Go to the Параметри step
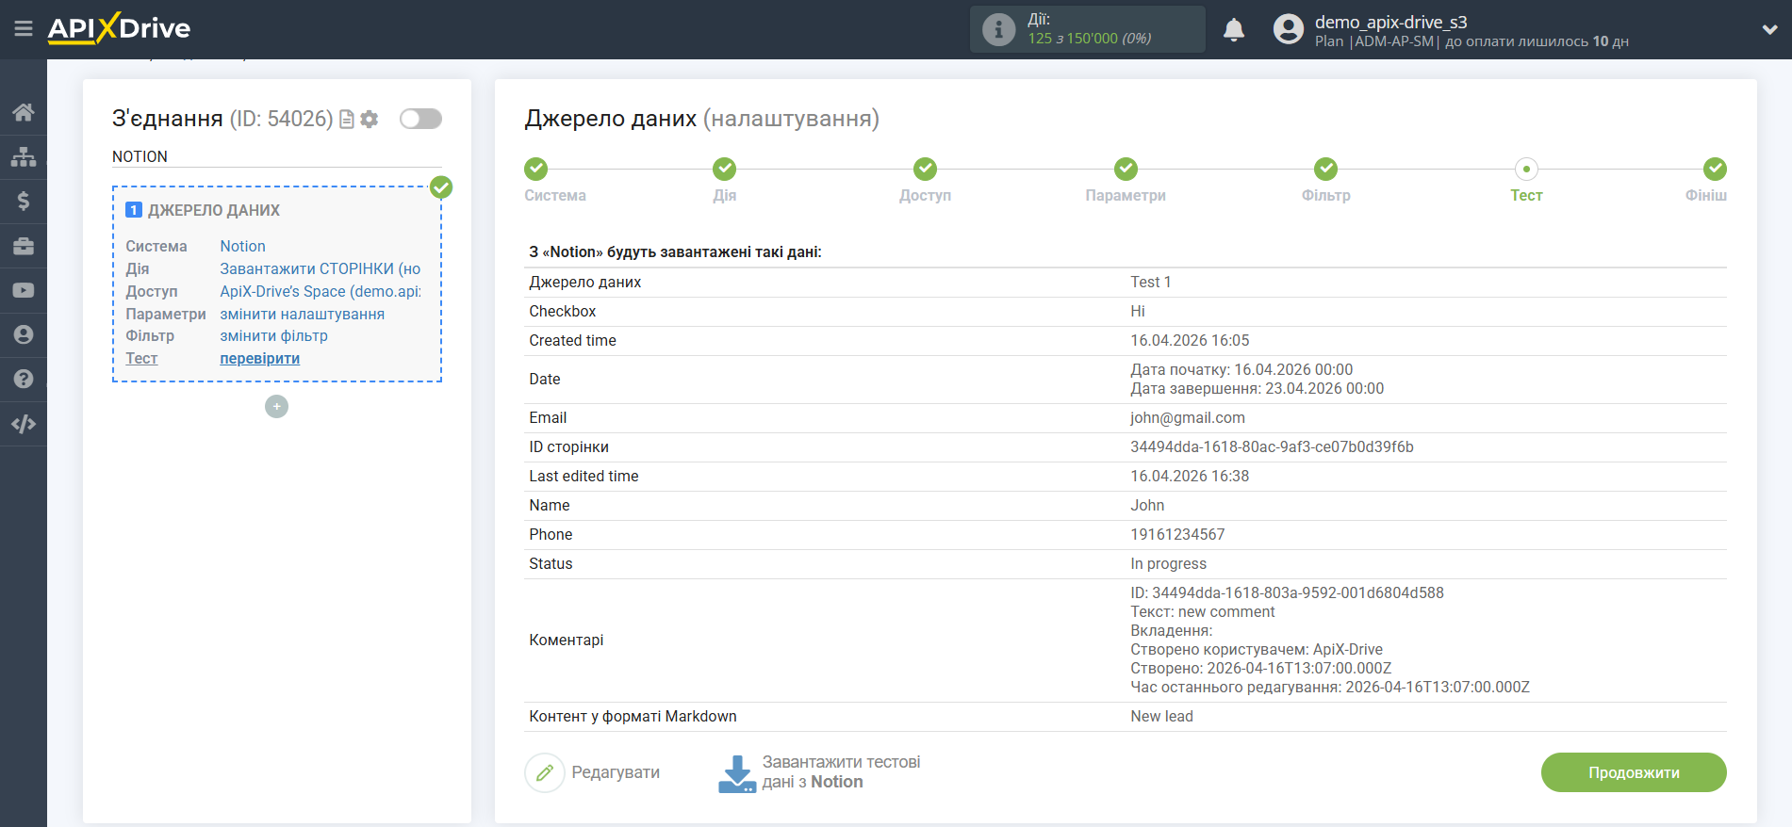1792x827 pixels. [1126, 169]
